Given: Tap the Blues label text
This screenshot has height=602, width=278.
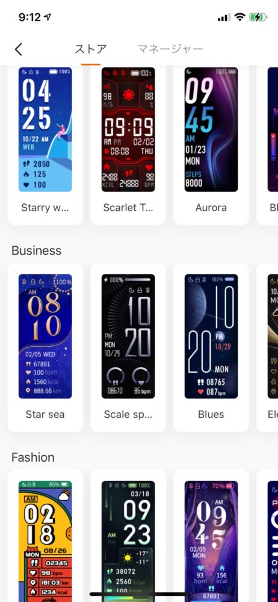Looking at the screenshot, I should [x=211, y=414].
